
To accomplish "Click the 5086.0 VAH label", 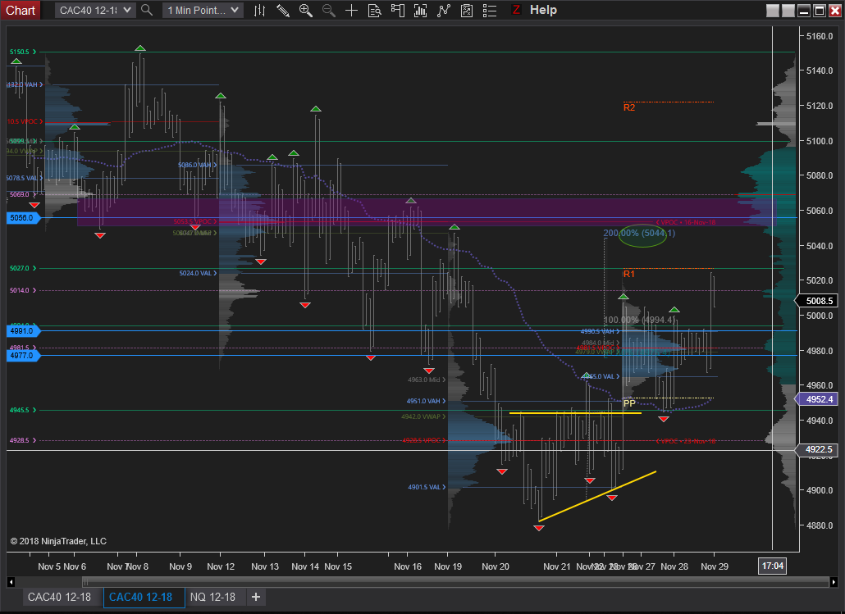I will [x=198, y=165].
